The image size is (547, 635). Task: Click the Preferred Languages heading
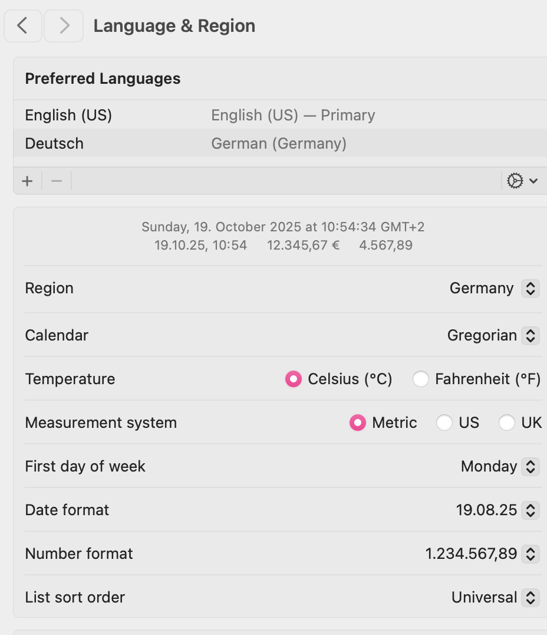[103, 78]
